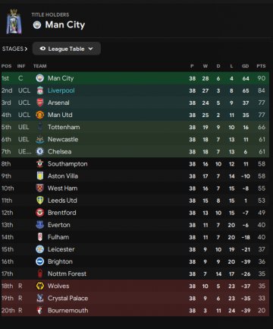Click the Wolves crest in relegation zone
Image resolution: width=273 pixels, height=329 pixels.
[x=39, y=286]
